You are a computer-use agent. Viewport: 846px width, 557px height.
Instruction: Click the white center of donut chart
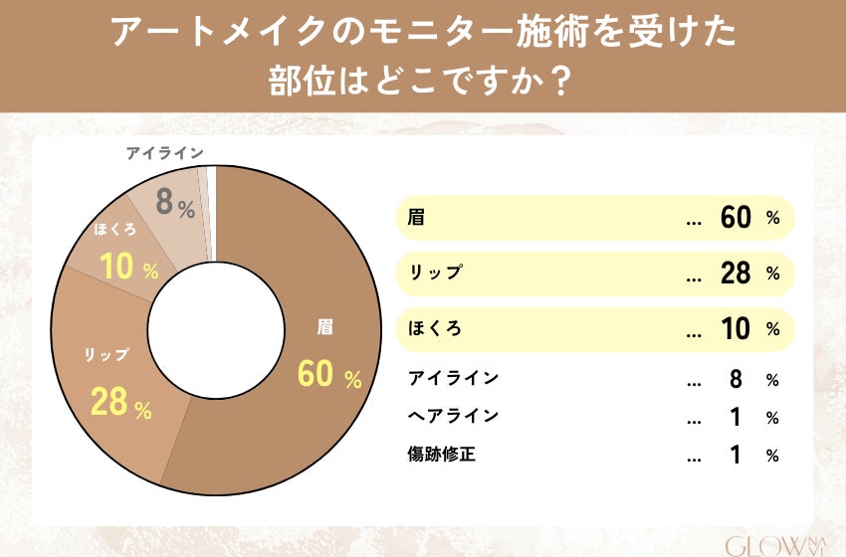click(215, 329)
